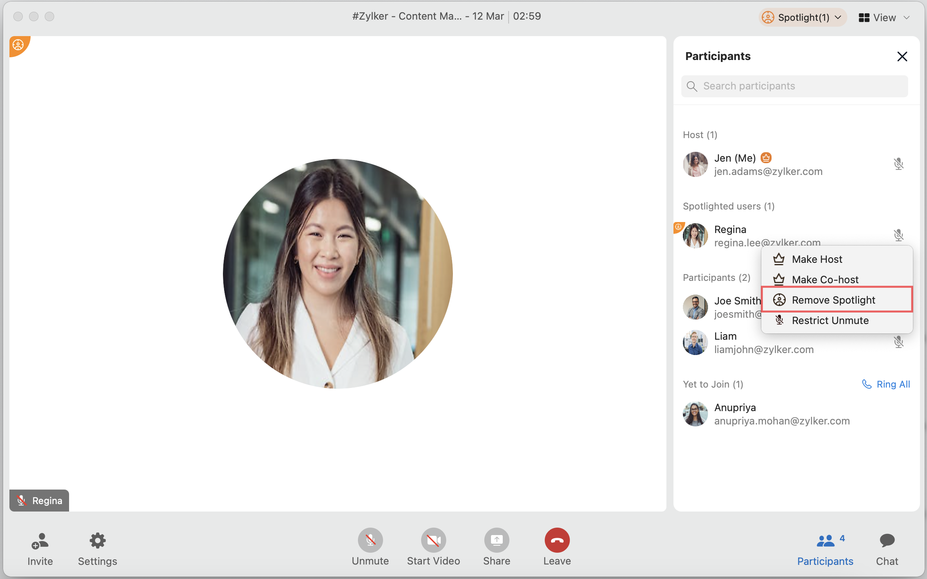Click the spotlight badge on main video
Screen dimensions: 927x579
[x=18, y=45]
